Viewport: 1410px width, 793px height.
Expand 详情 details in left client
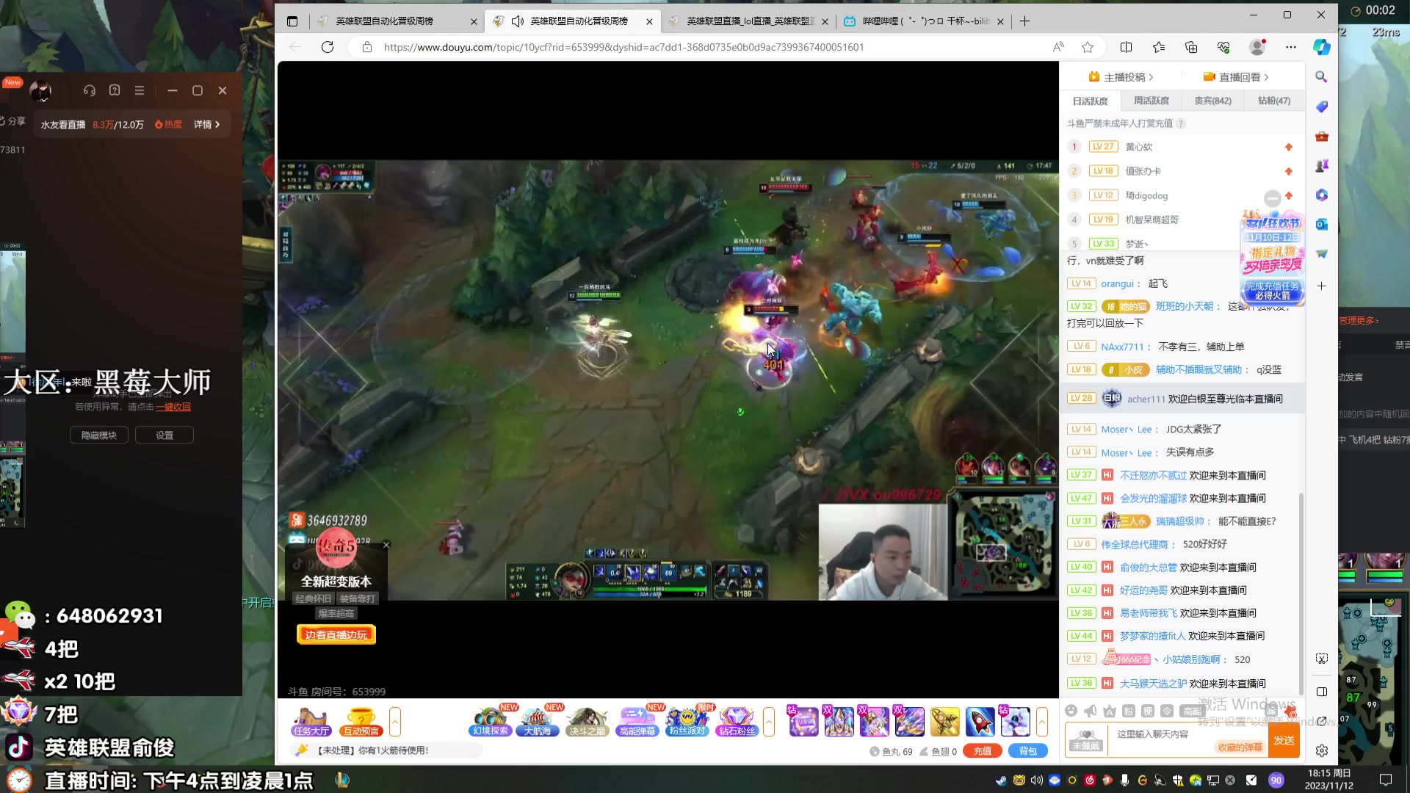(207, 124)
